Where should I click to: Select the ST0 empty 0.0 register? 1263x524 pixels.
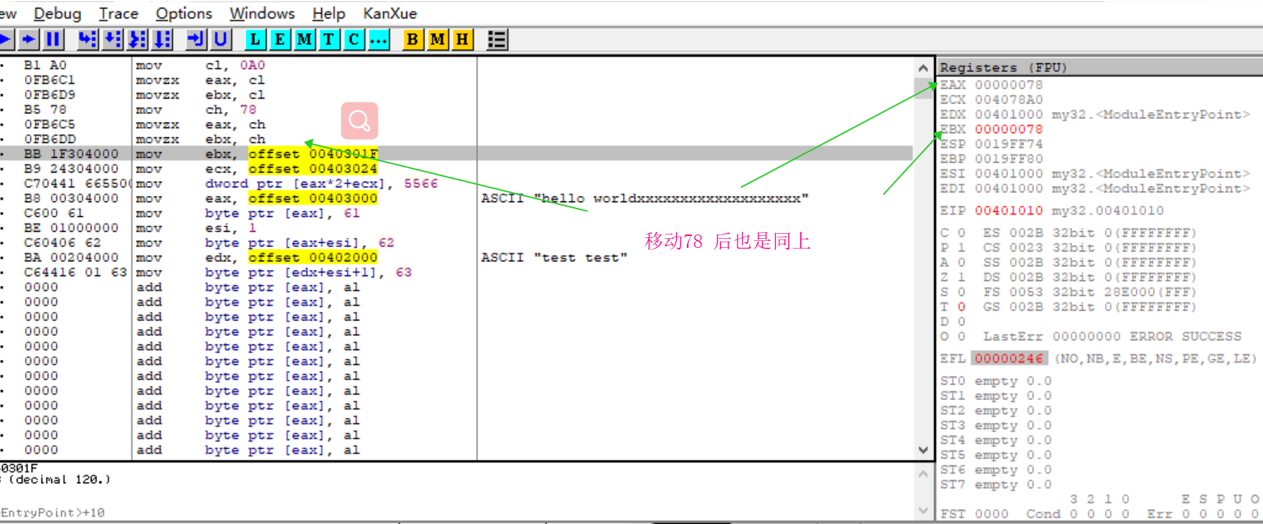point(995,381)
